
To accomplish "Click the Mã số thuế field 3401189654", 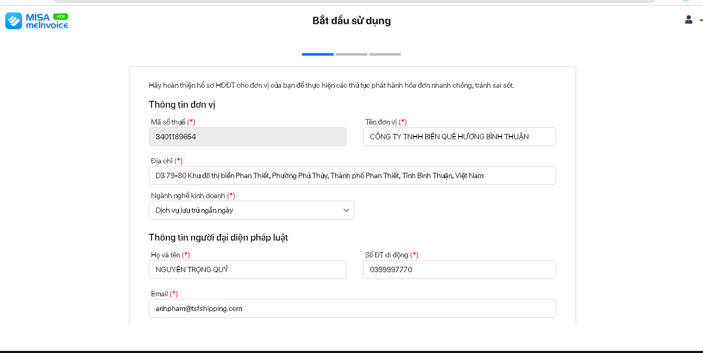I will (x=247, y=137).
